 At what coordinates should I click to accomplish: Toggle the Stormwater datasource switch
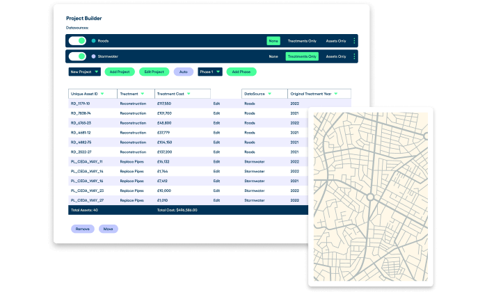[x=77, y=56]
